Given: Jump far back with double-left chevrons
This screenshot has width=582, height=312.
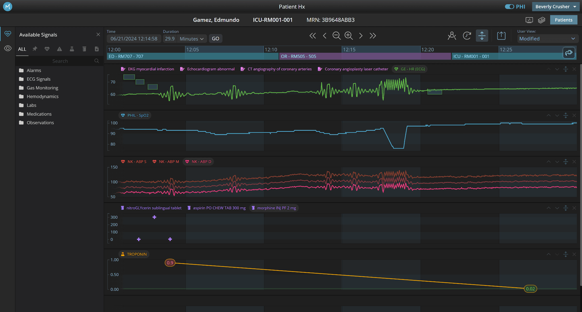Looking at the screenshot, I should tap(313, 35).
